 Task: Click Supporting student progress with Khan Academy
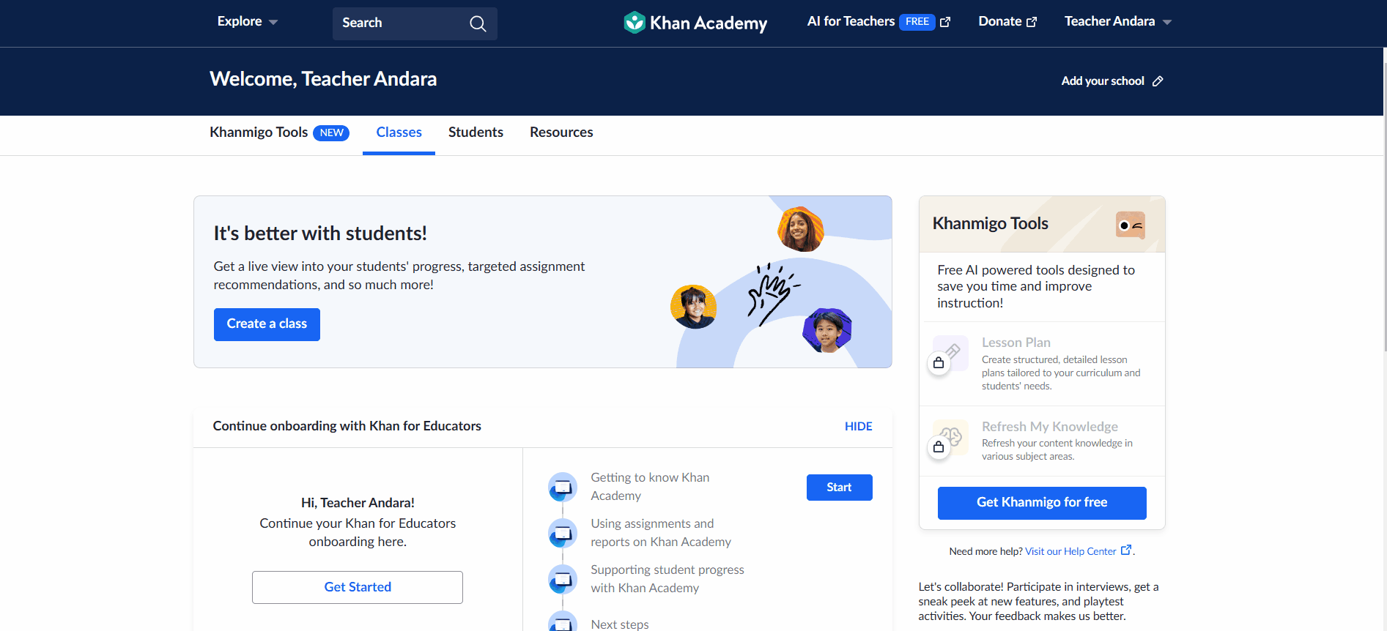[x=667, y=579]
